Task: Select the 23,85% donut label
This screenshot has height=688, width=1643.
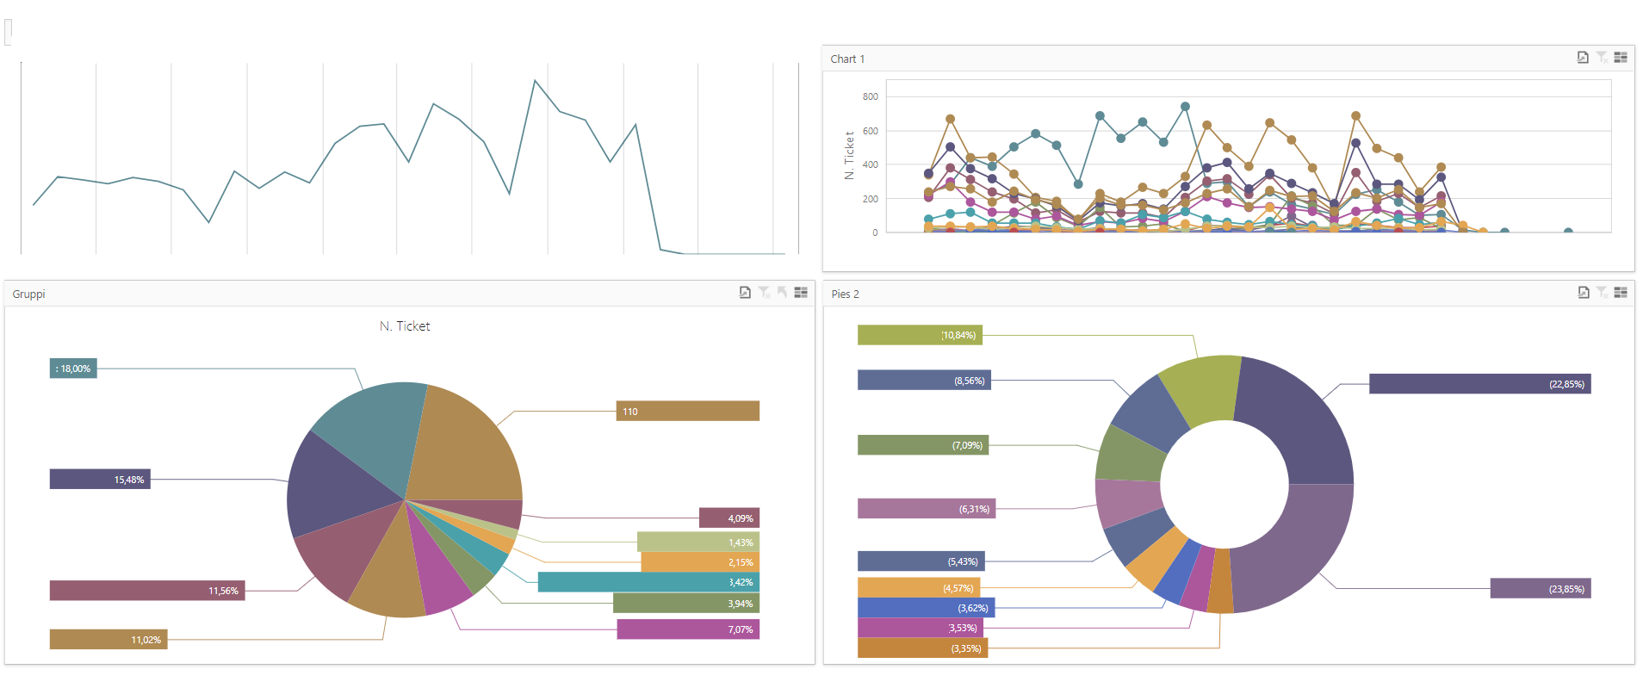Action: [1540, 589]
